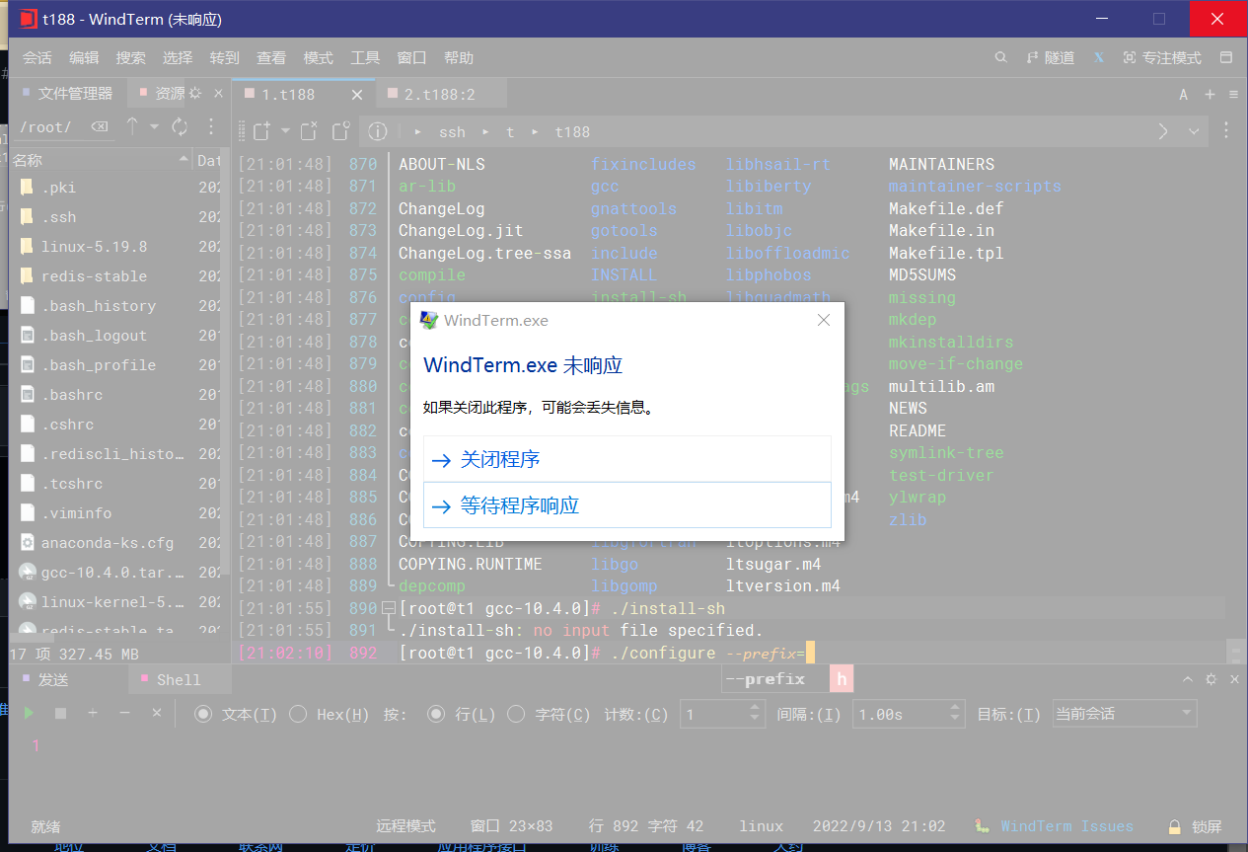1248x852 pixels.
Task: Open the file manager history dropdown arrow
Action: coord(154,126)
